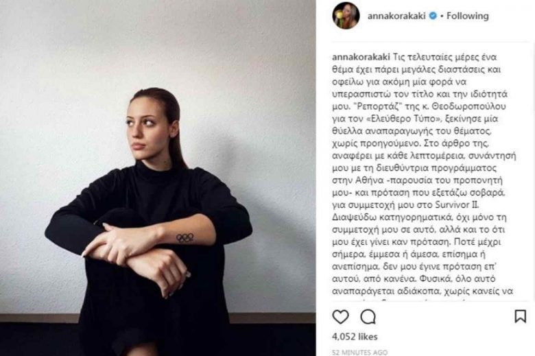535x356 pixels.
Task: Click the «Ελεύθερο Τύπο» text in the caption
Action: tap(401, 119)
